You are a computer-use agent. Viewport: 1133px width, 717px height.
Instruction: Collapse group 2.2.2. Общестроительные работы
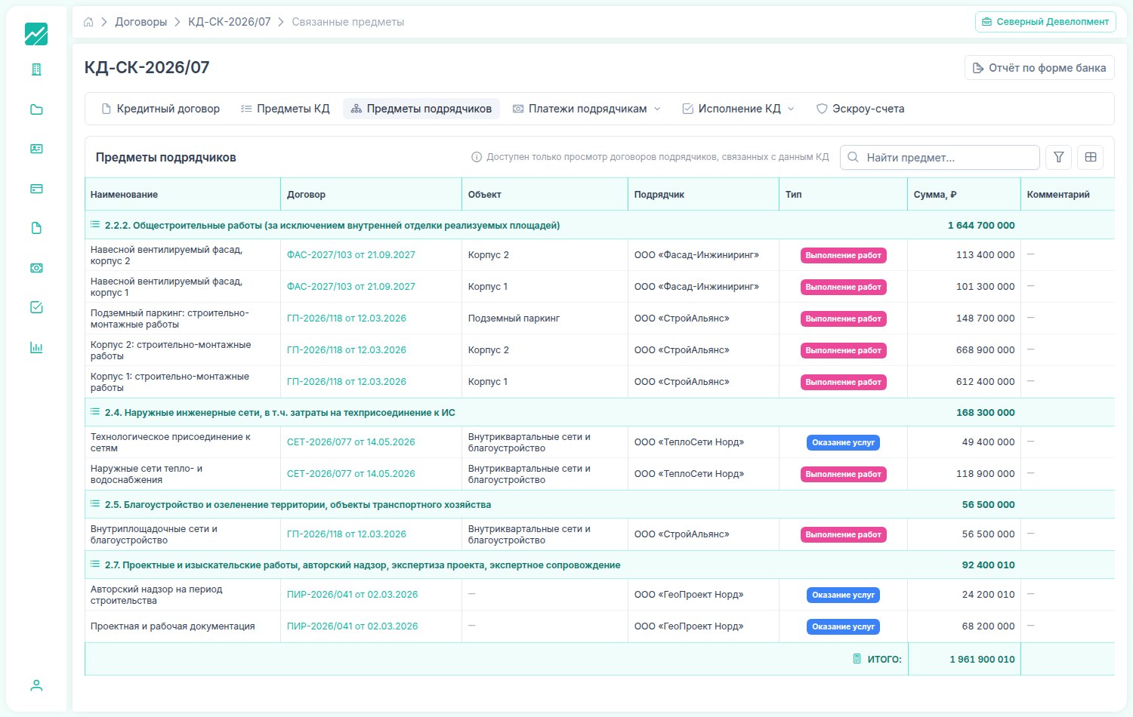pos(95,225)
